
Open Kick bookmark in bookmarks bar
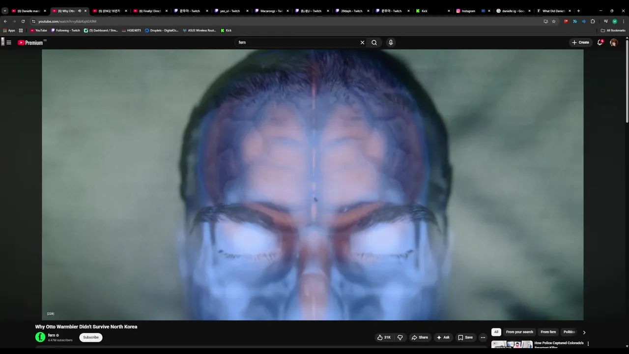point(226,30)
